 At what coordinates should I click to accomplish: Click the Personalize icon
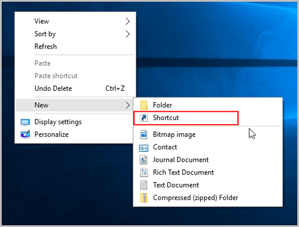(x=25, y=134)
